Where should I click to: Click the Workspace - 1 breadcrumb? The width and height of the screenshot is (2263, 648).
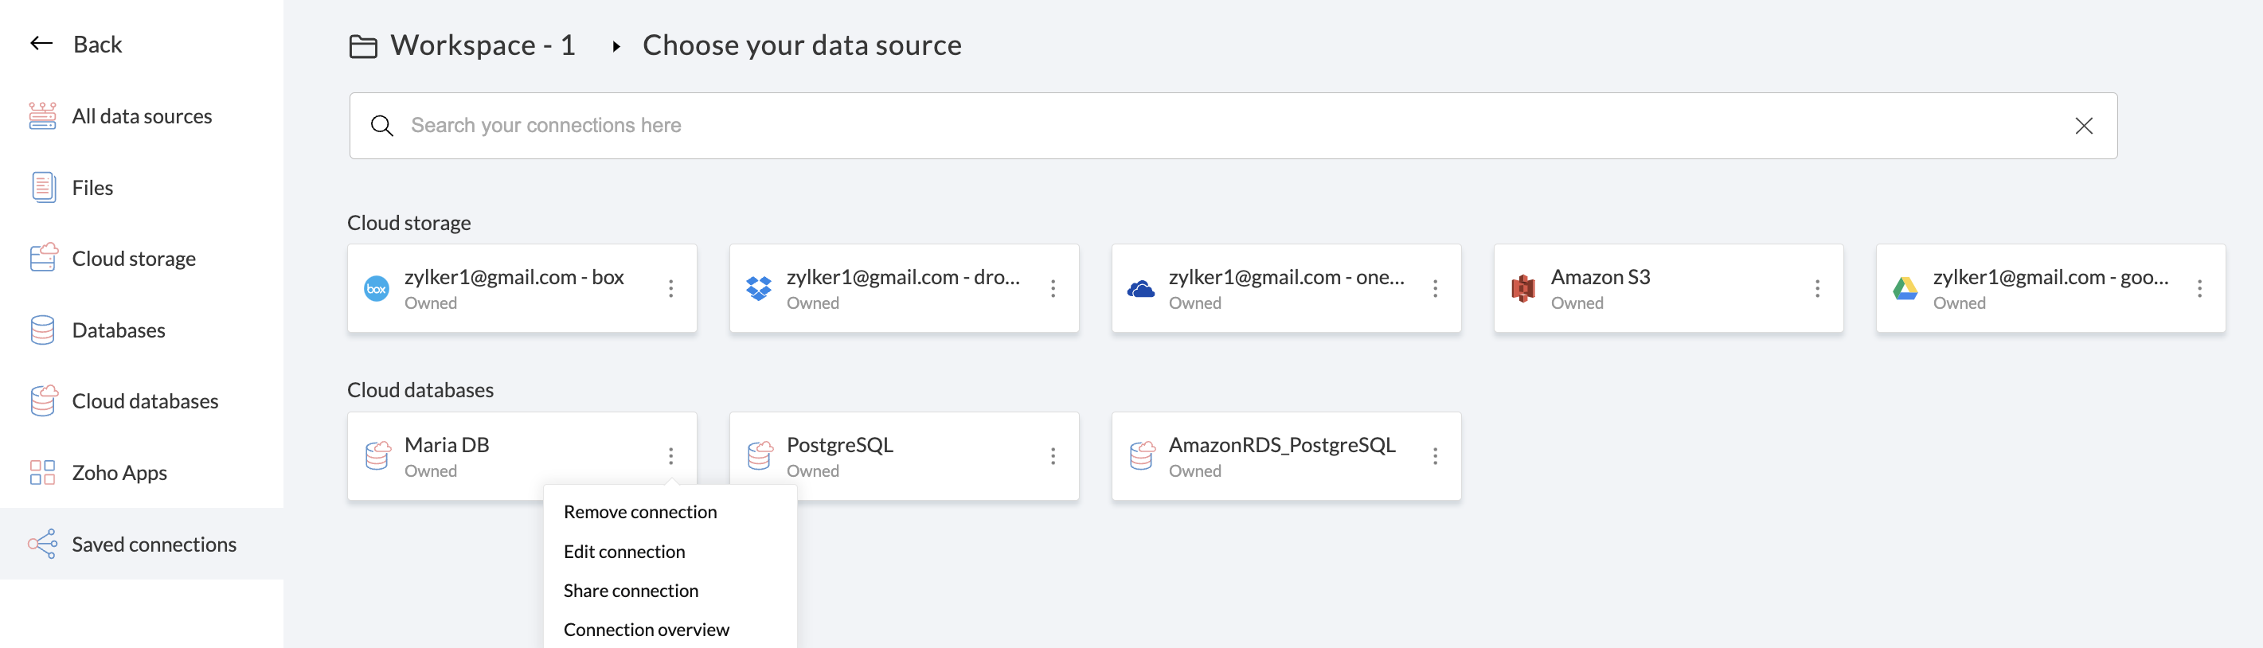tap(483, 45)
